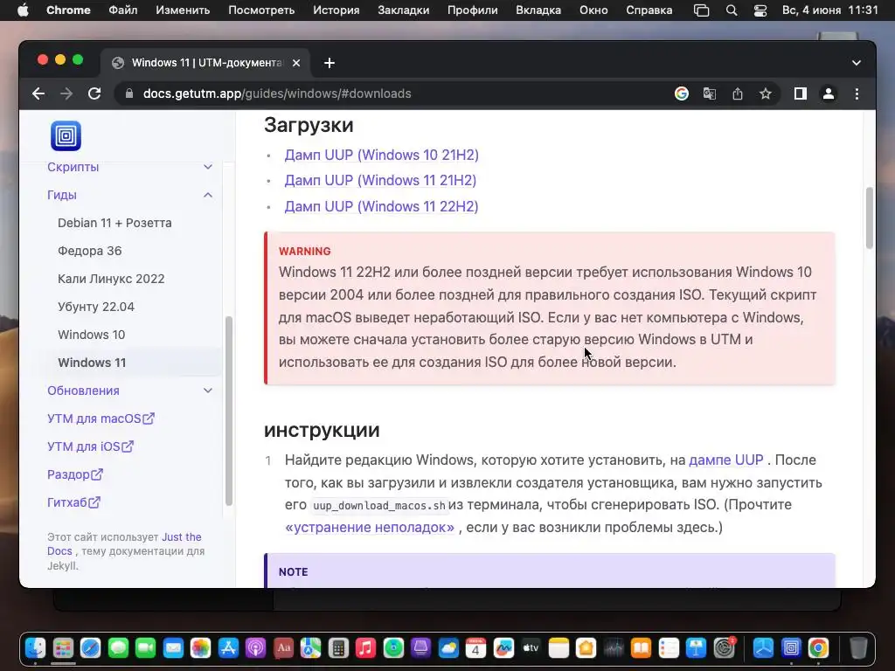The height and width of the screenshot is (671, 895).
Task: Click the page's vertical scrollbar thumb
Action: coord(870,218)
